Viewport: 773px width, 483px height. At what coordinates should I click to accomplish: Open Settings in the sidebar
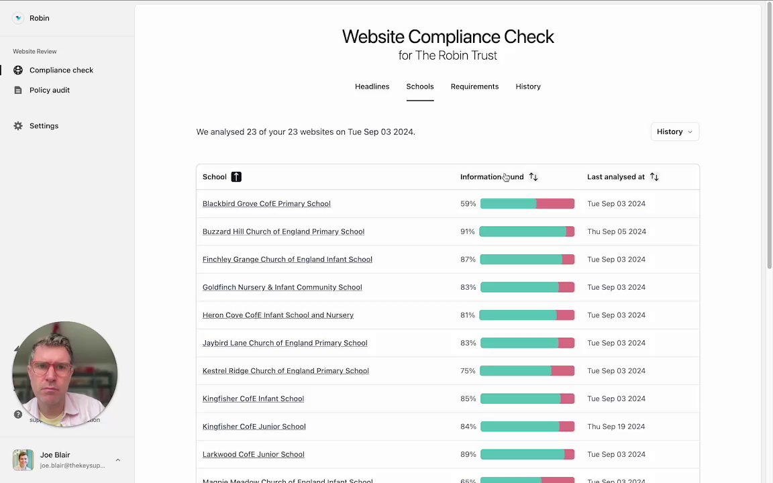pyautogui.click(x=44, y=125)
